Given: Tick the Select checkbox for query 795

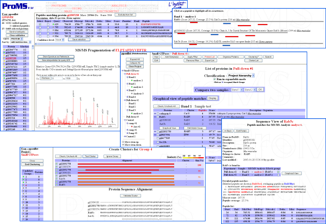Looking at the screenshot, I should point(40,27).
